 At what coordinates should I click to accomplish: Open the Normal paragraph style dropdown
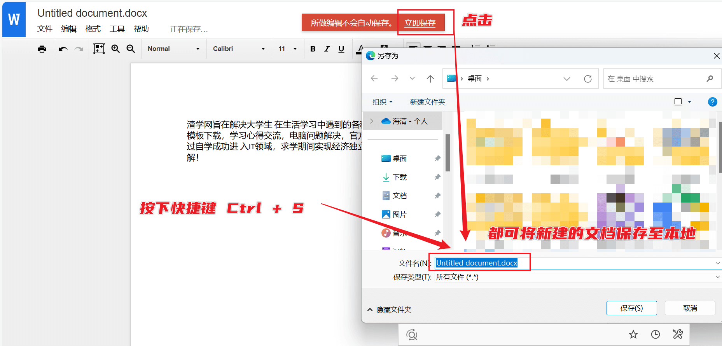point(173,49)
